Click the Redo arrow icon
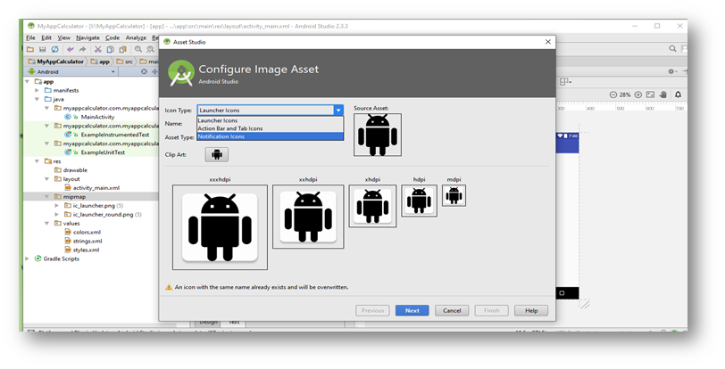 (82, 49)
